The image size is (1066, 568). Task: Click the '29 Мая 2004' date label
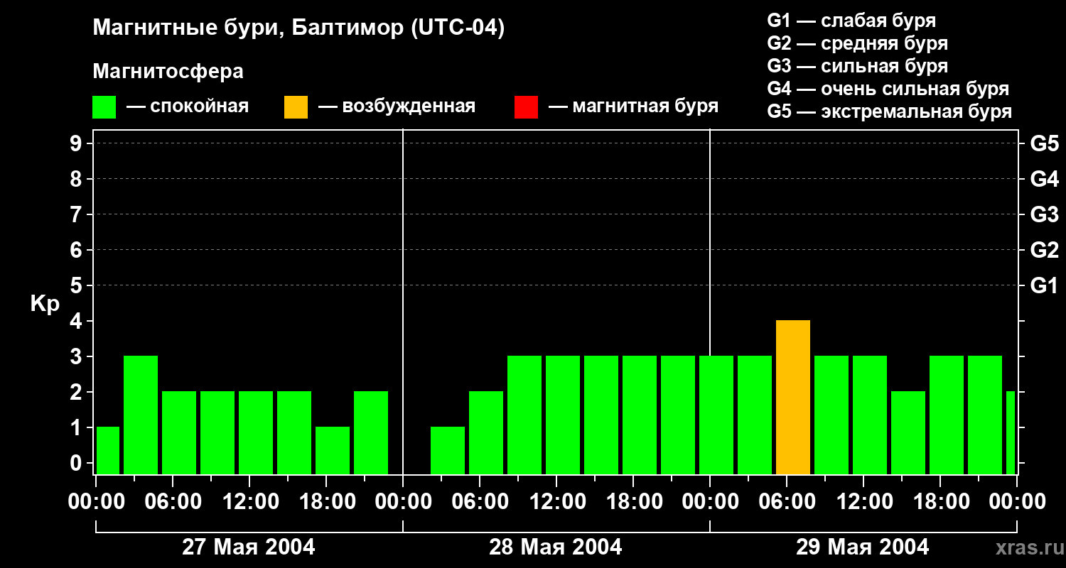click(x=863, y=547)
